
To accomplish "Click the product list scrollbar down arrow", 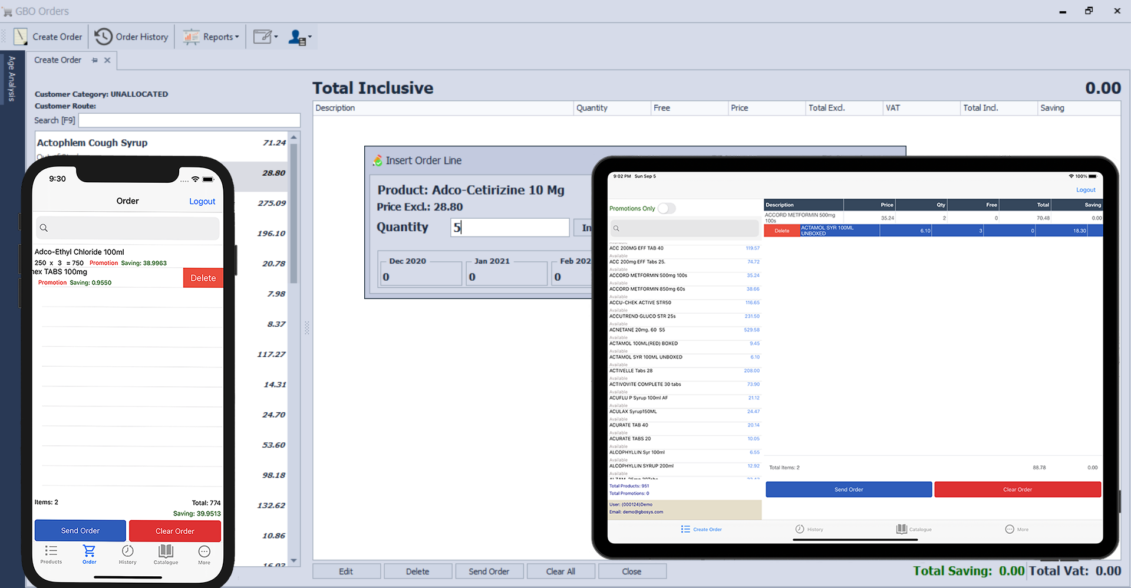I will point(294,560).
